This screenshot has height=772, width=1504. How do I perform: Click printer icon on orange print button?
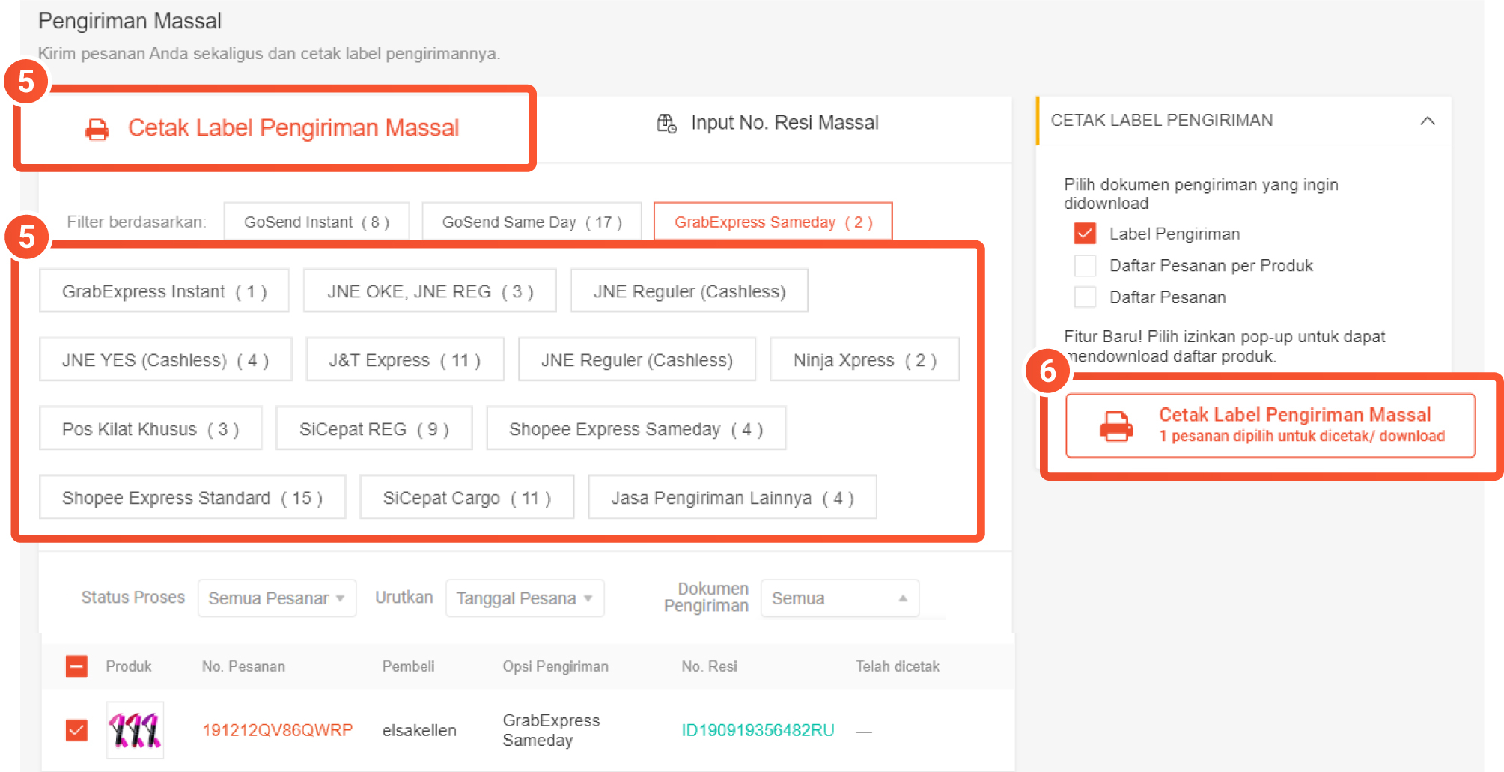tap(1115, 426)
